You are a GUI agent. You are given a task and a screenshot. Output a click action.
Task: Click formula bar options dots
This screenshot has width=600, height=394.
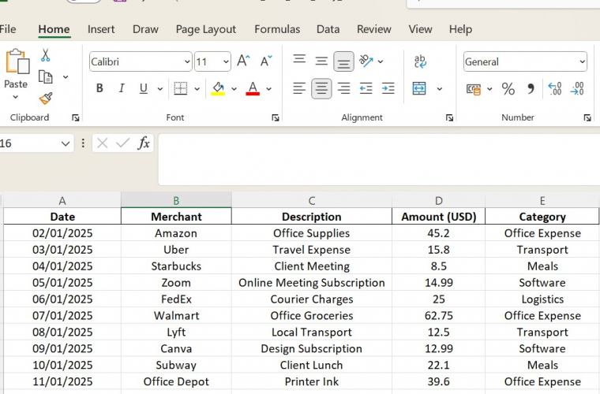(x=83, y=143)
